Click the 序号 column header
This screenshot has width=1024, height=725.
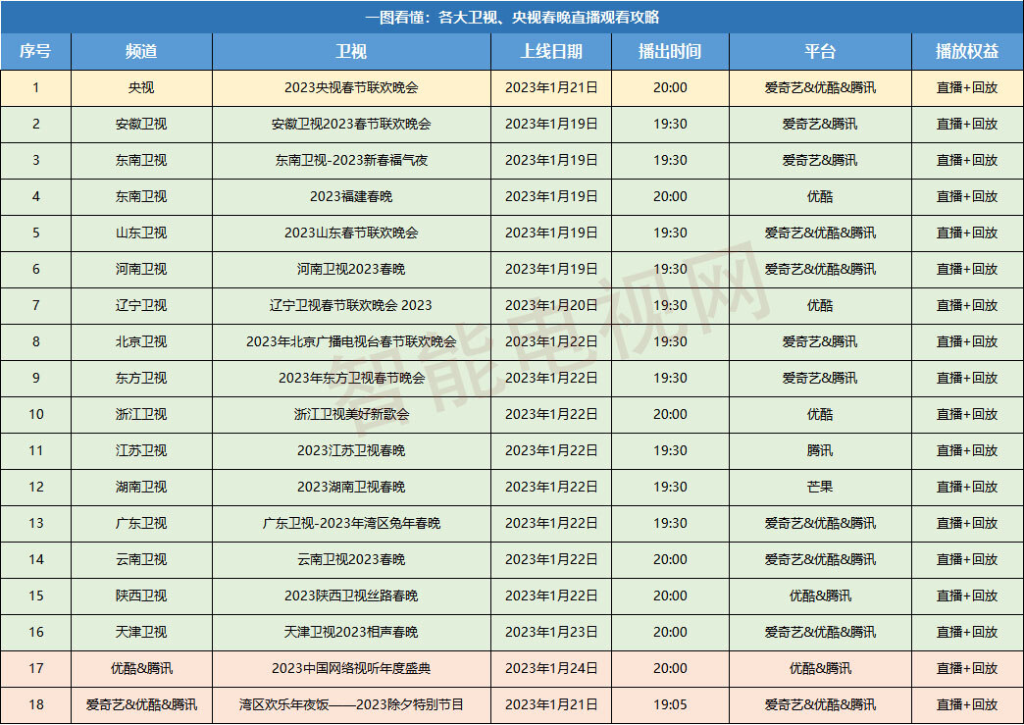click(35, 52)
